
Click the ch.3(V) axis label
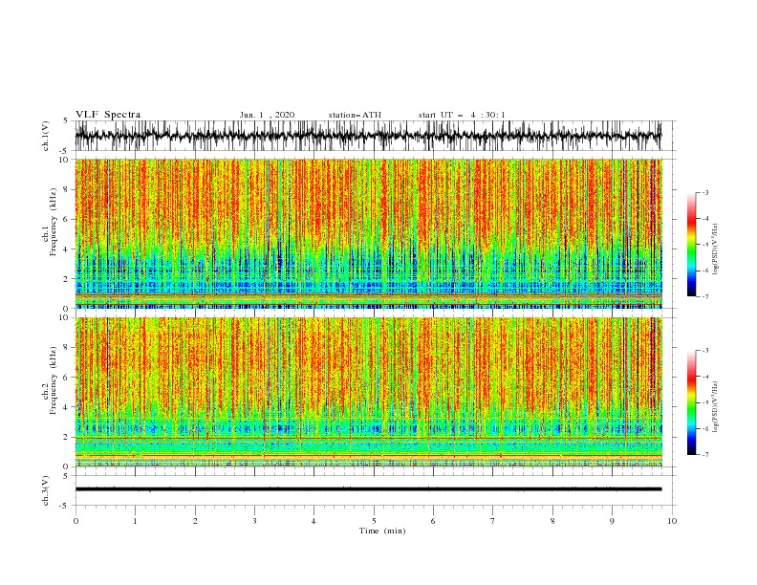point(46,490)
